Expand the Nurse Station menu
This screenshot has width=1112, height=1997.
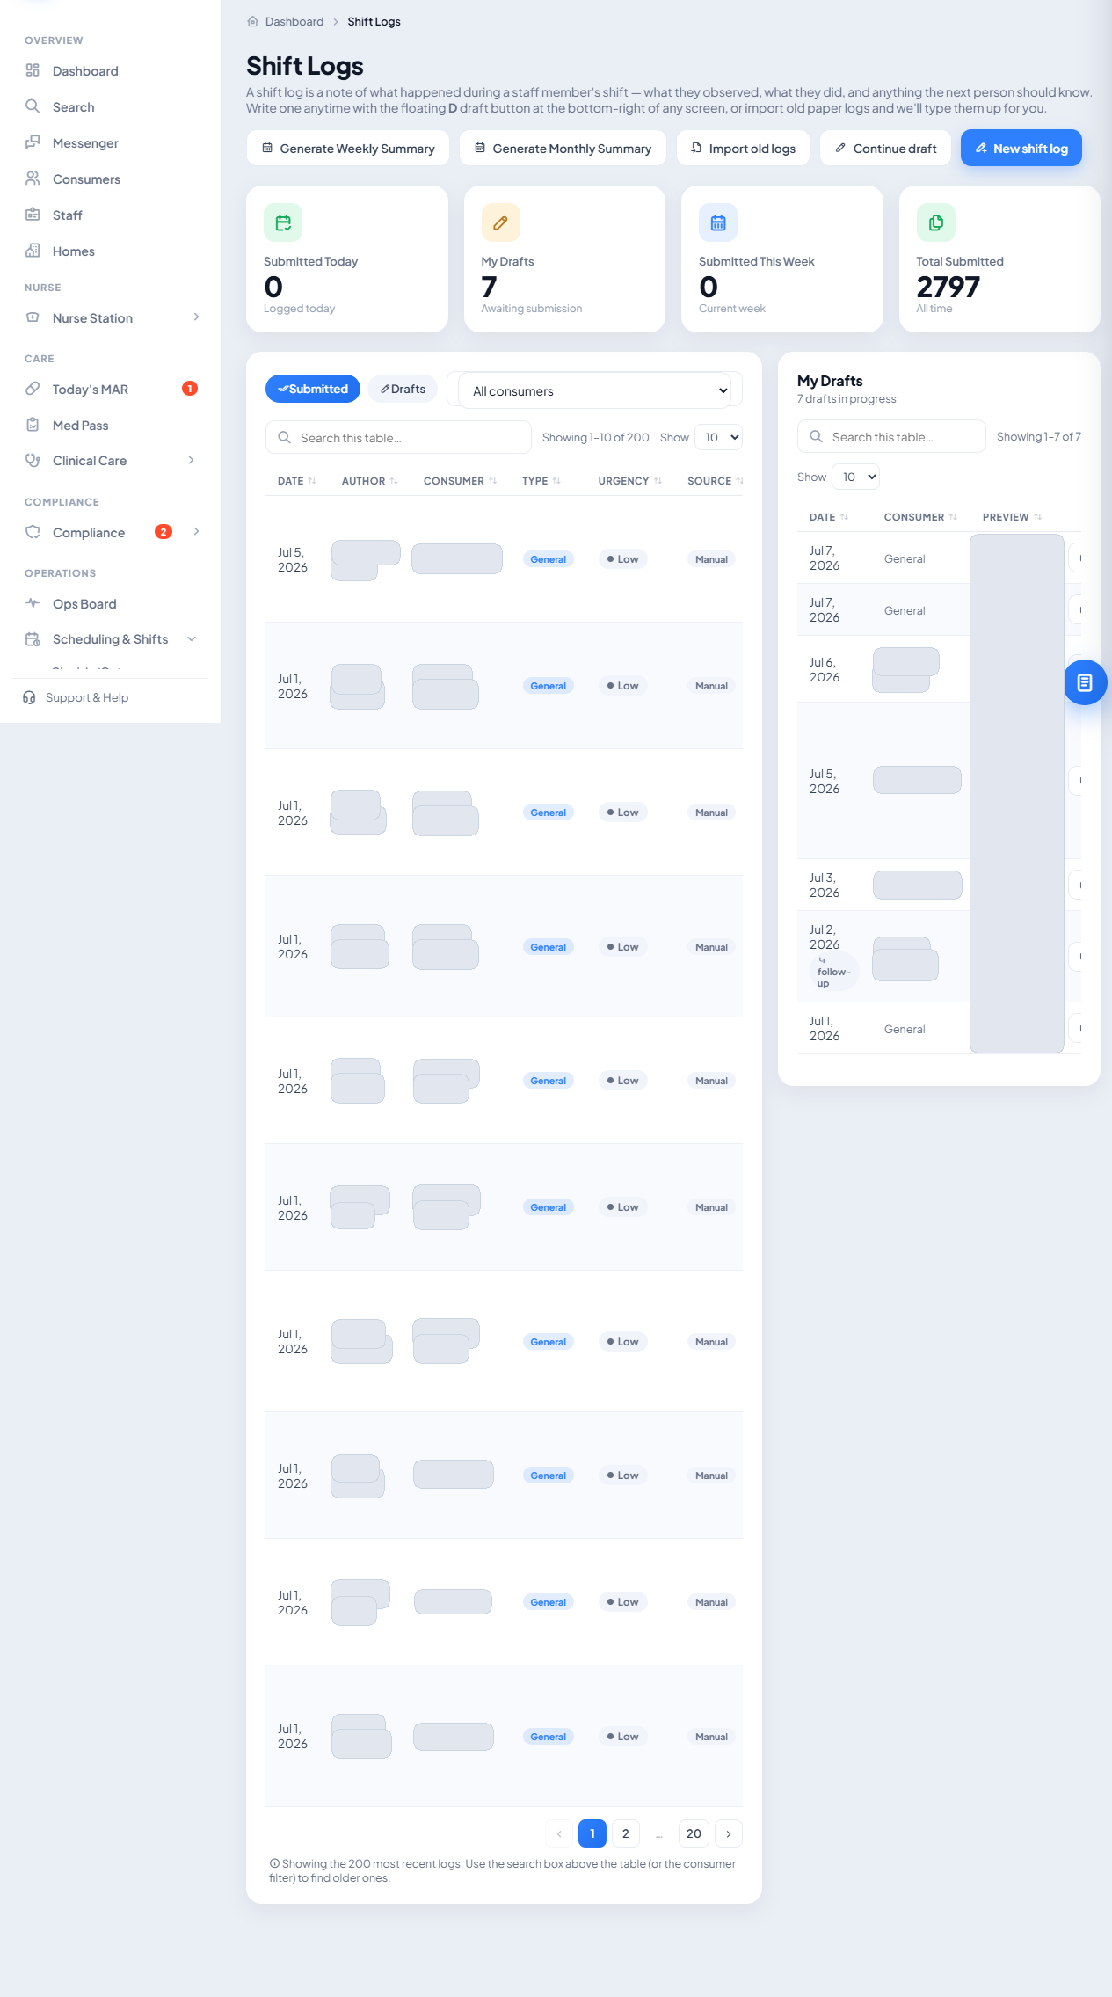(x=196, y=317)
